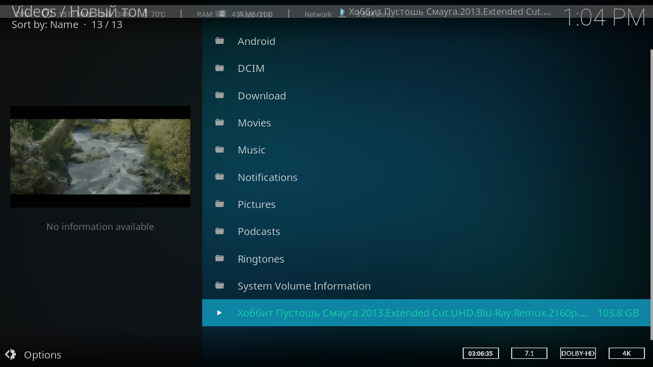This screenshot has height=367, width=653.
Task: Play the Хоббит Пустошь Смауга video file
Action: [x=426, y=313]
